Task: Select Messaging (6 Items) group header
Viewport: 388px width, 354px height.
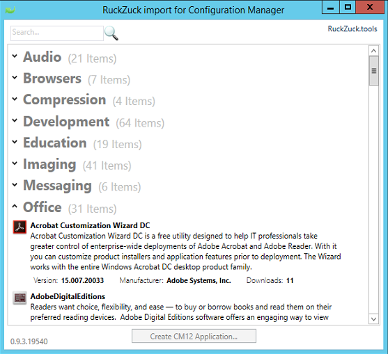Action: 82,186
